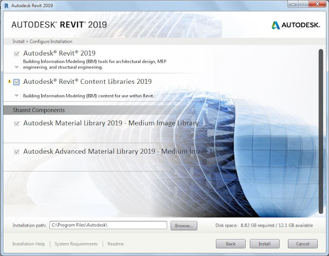Select the Autodesk Revit 2019 product title
This screenshot has width=329, height=256.
tap(60, 53)
